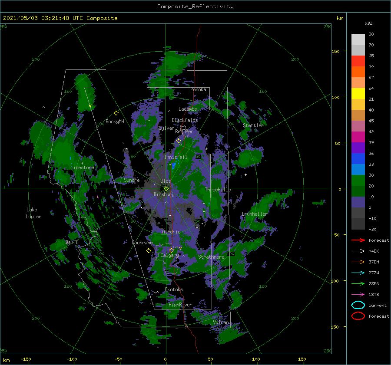The height and width of the screenshot is (365, 391).
Task: Click the dBZ legend heading
Action: (x=368, y=23)
